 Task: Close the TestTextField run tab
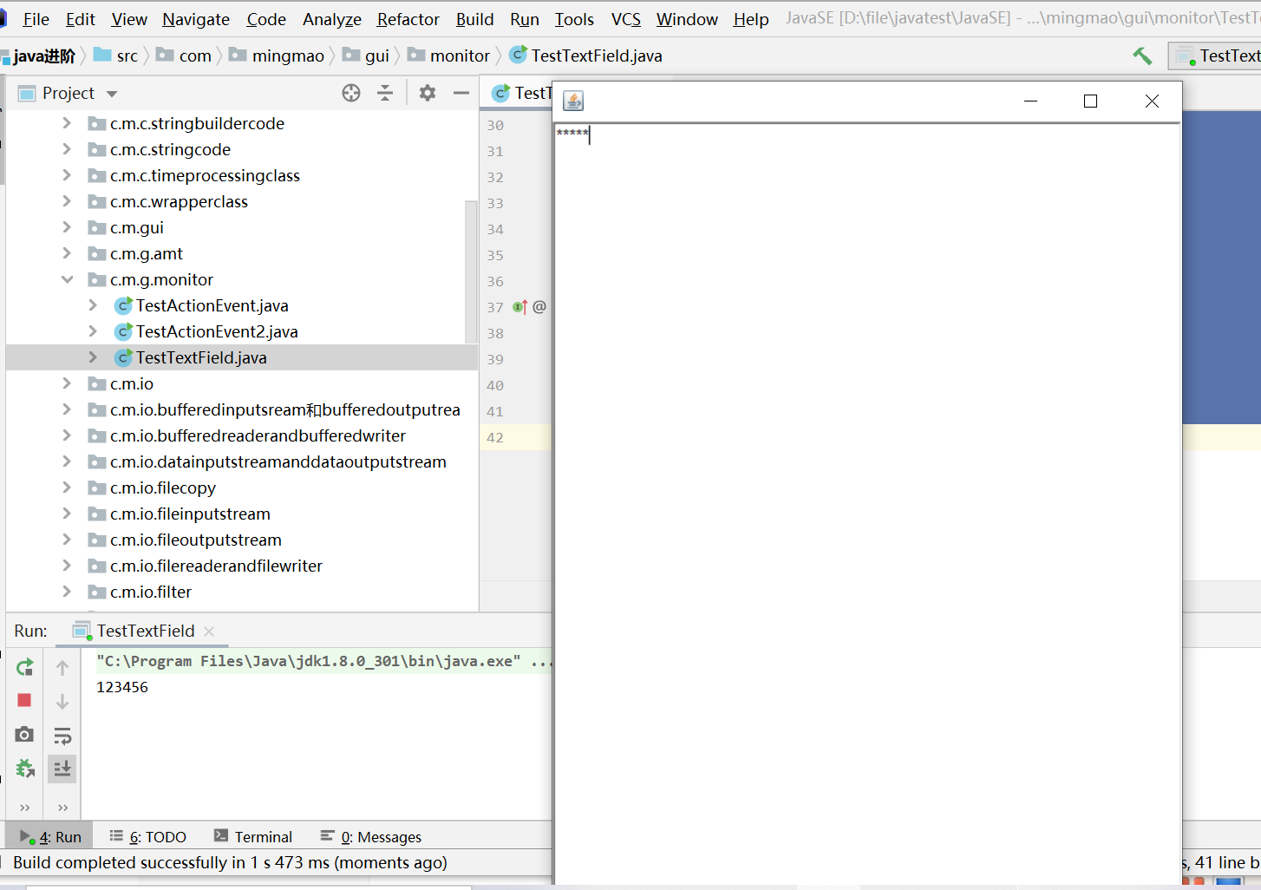209,632
